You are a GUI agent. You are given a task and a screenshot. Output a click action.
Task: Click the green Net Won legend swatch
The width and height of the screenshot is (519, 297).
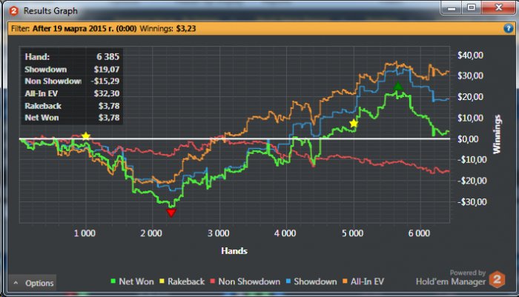tap(113, 281)
